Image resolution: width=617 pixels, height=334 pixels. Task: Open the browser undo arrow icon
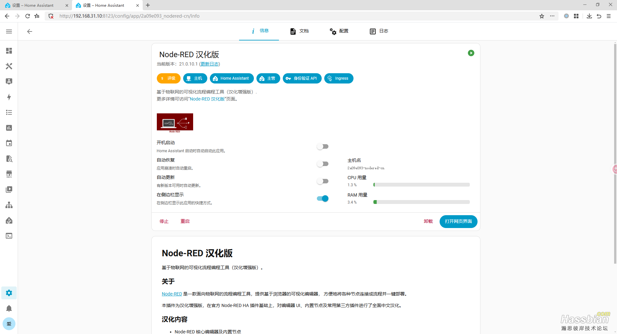[599, 16]
